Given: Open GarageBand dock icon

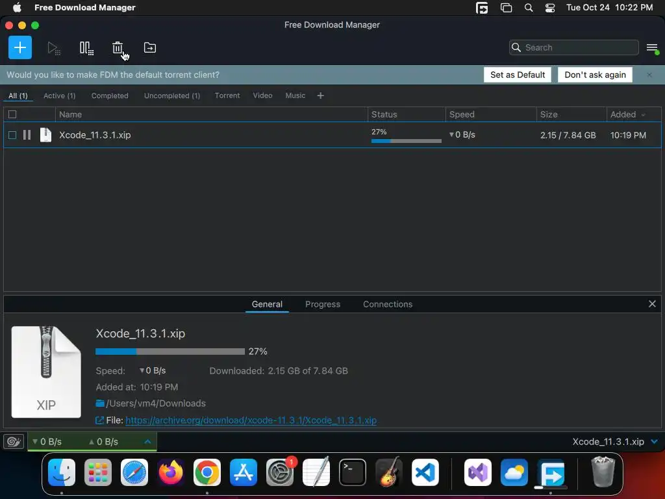Looking at the screenshot, I should click(x=389, y=472).
